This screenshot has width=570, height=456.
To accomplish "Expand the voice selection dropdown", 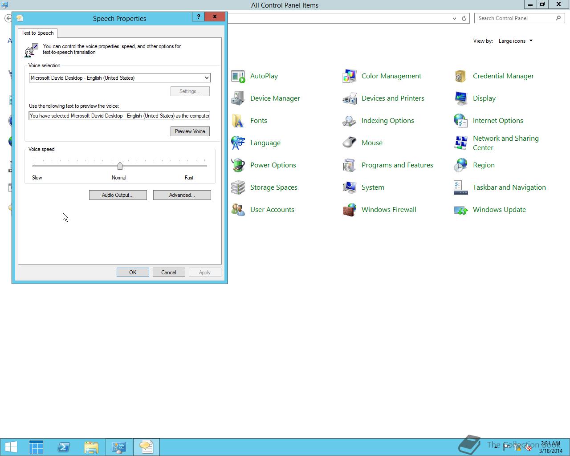I will pyautogui.click(x=207, y=78).
